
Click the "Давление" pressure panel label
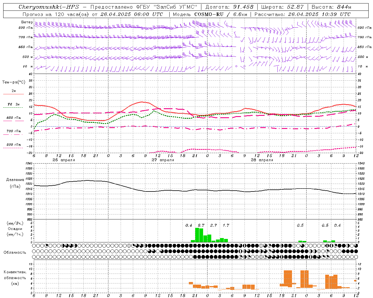tap(15, 180)
